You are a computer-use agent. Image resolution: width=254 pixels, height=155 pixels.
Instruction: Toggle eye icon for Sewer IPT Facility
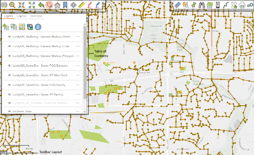pyautogui.click(x=9, y=95)
